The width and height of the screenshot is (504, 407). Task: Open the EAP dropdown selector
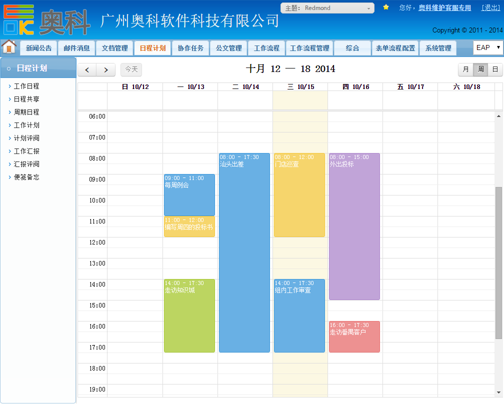pyautogui.click(x=488, y=47)
